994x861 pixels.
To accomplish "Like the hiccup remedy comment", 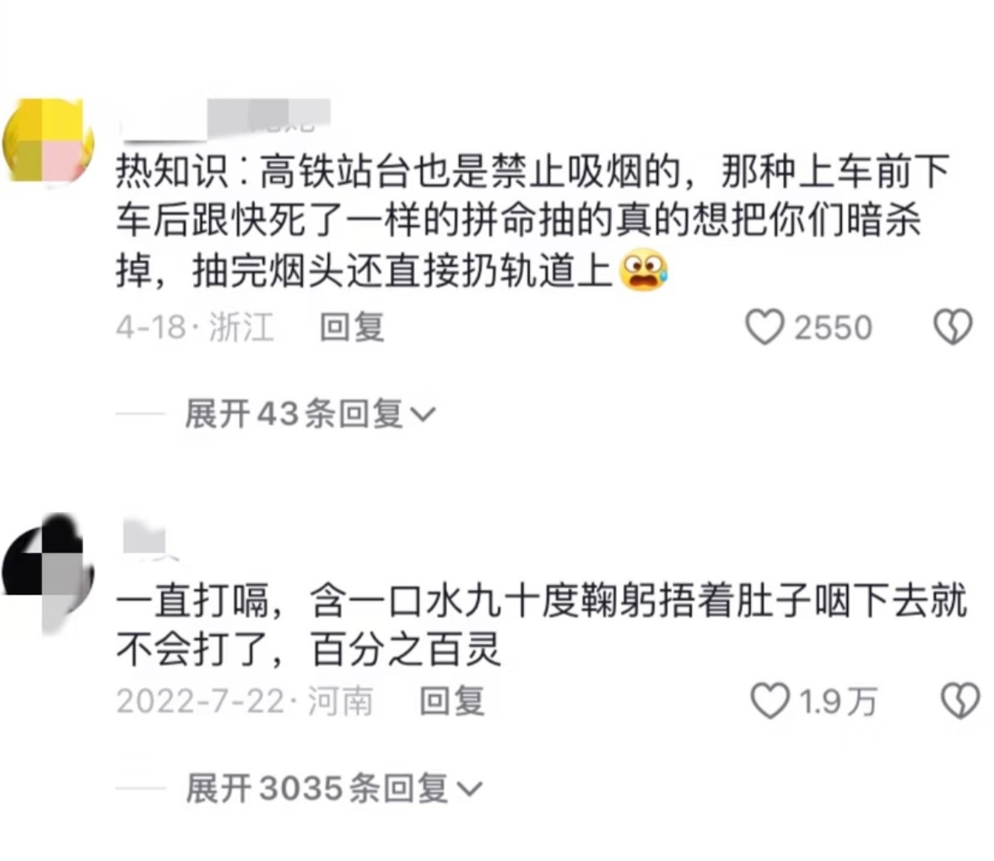I will pyautogui.click(x=770, y=701).
